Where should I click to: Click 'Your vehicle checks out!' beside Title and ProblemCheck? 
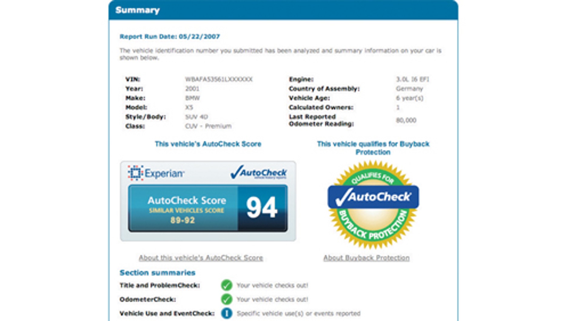click(272, 285)
